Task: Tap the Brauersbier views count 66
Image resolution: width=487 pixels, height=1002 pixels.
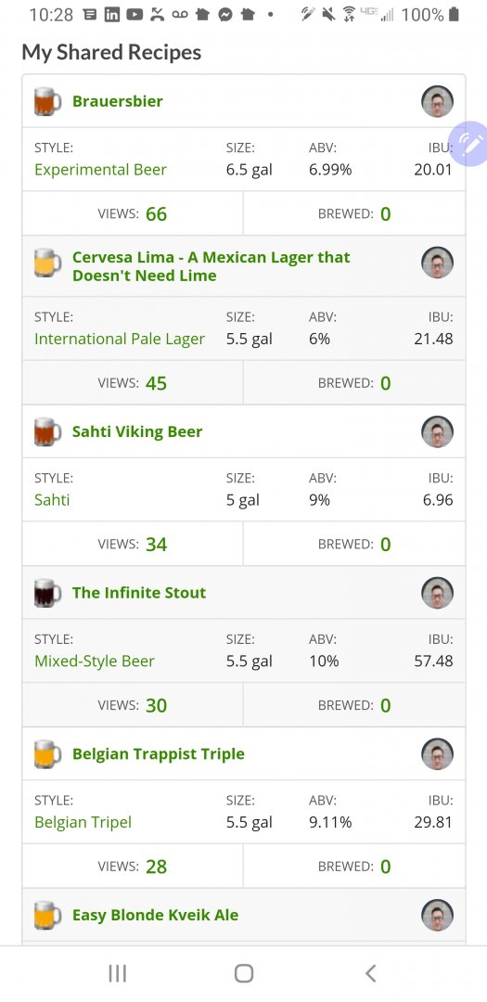Action: click(156, 214)
